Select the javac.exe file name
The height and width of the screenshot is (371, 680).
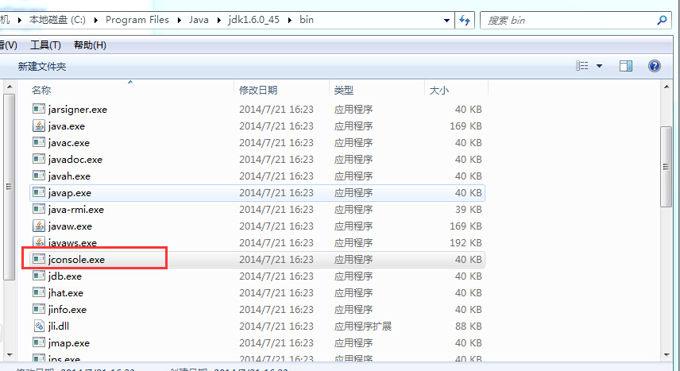69,143
